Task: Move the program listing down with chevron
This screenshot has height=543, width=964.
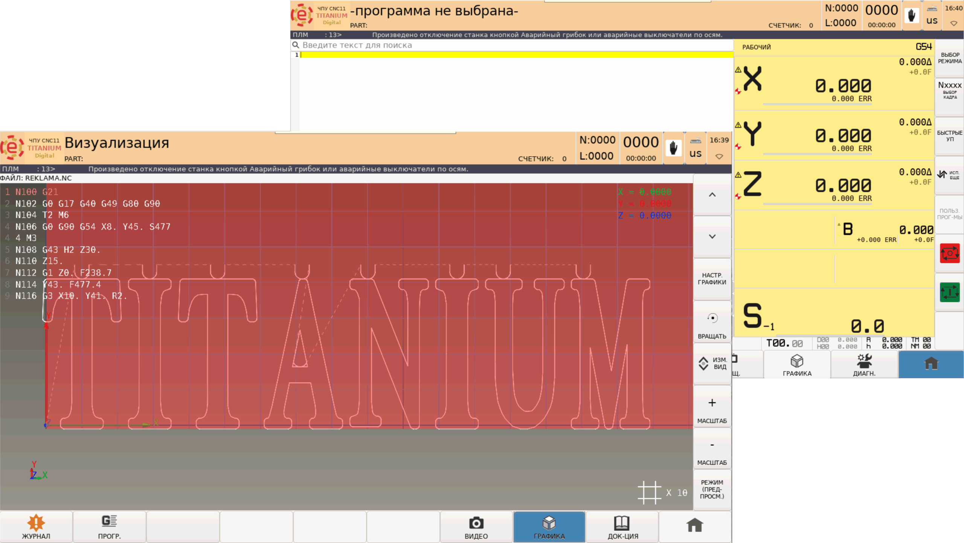Action: (x=712, y=237)
